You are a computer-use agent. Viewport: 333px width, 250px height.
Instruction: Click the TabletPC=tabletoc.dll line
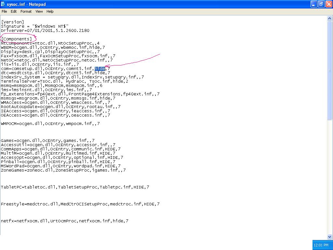(75, 187)
